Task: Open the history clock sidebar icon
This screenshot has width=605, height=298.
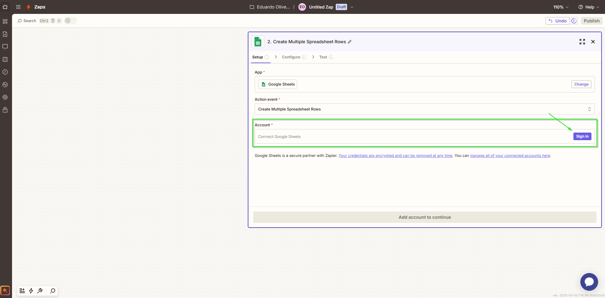Action: (5, 72)
